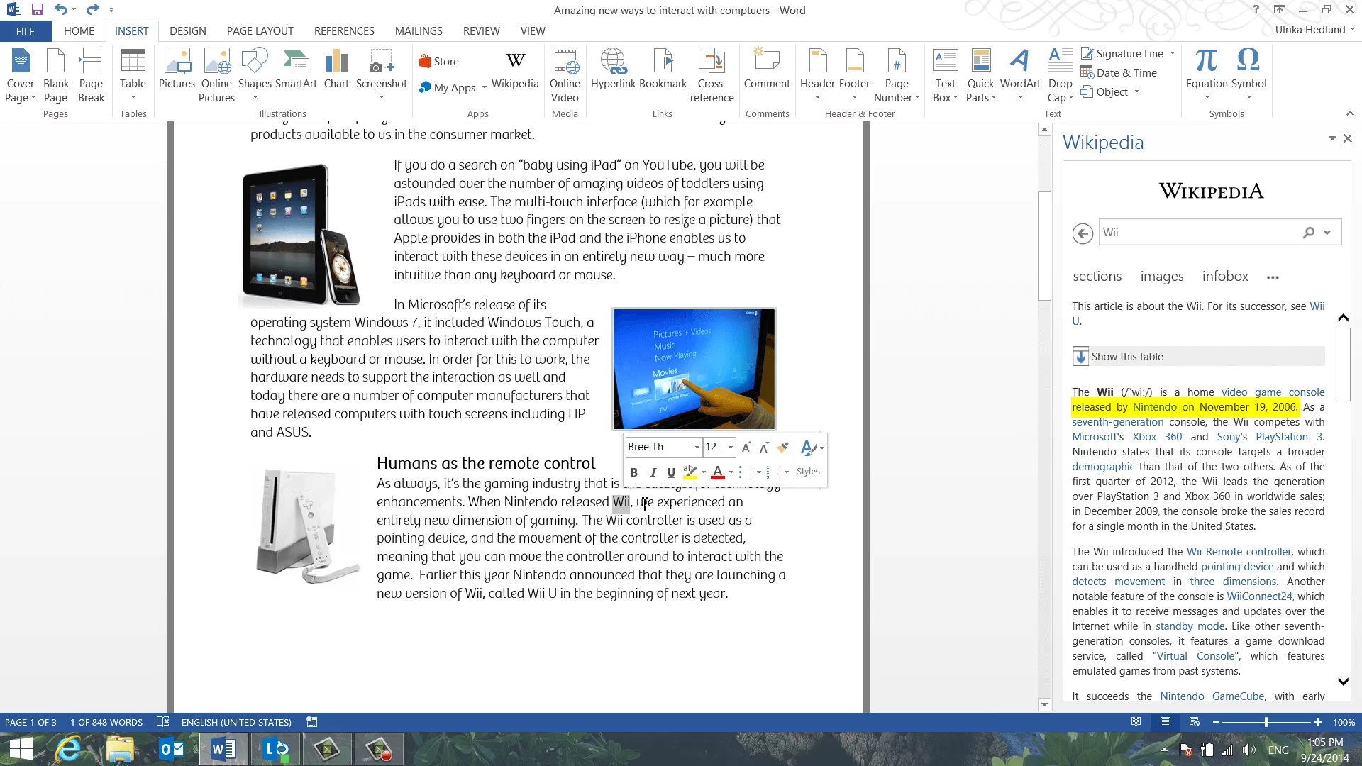Image resolution: width=1362 pixels, height=766 pixels.
Task: Insert a Chart from ribbon
Action: 336,70
